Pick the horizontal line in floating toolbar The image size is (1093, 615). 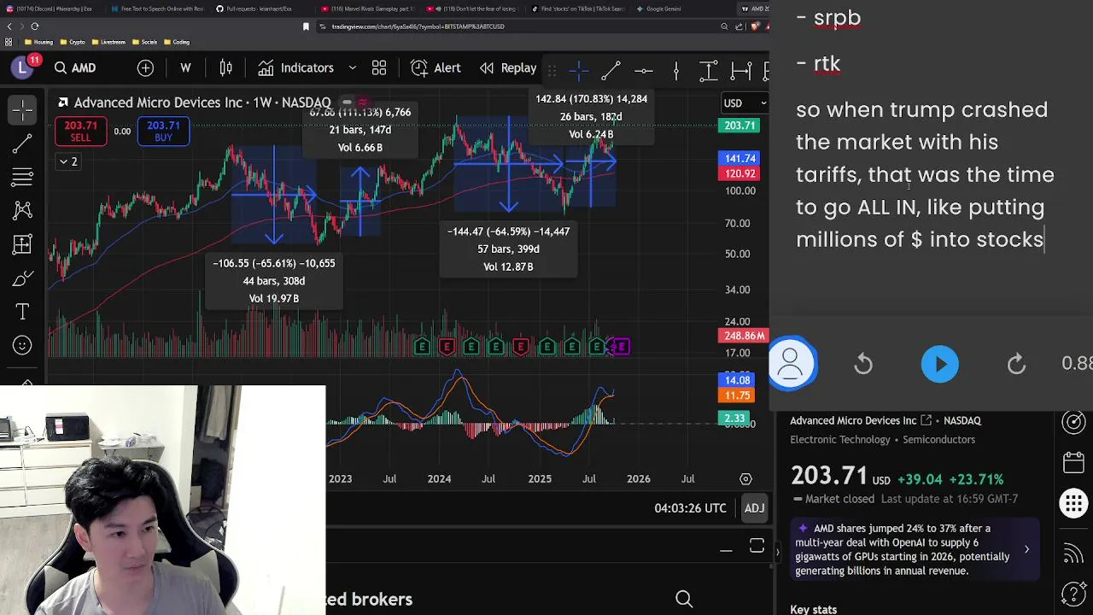[x=644, y=70]
